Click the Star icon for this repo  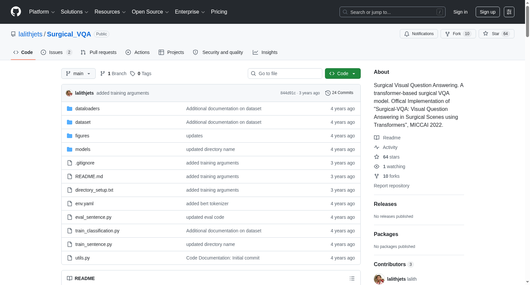click(x=486, y=33)
